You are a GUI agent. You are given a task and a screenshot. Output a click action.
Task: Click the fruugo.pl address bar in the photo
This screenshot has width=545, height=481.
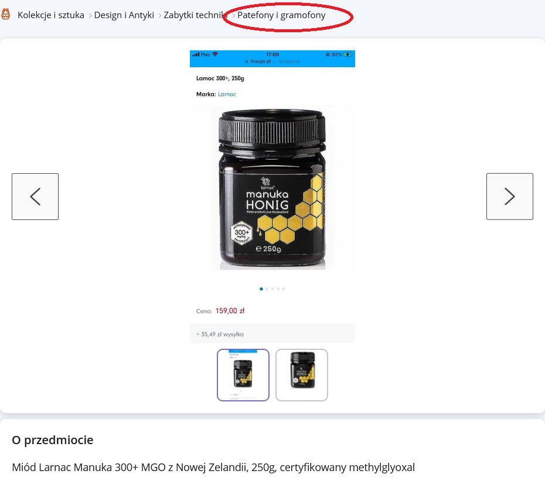coord(272,61)
